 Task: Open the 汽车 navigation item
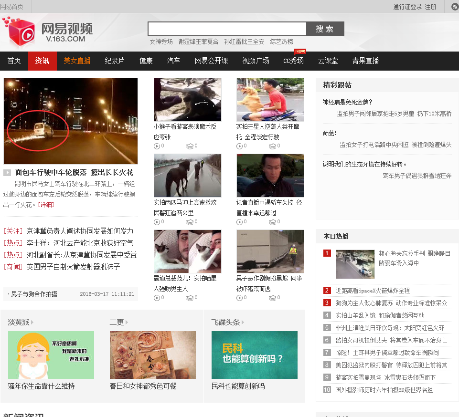173,61
